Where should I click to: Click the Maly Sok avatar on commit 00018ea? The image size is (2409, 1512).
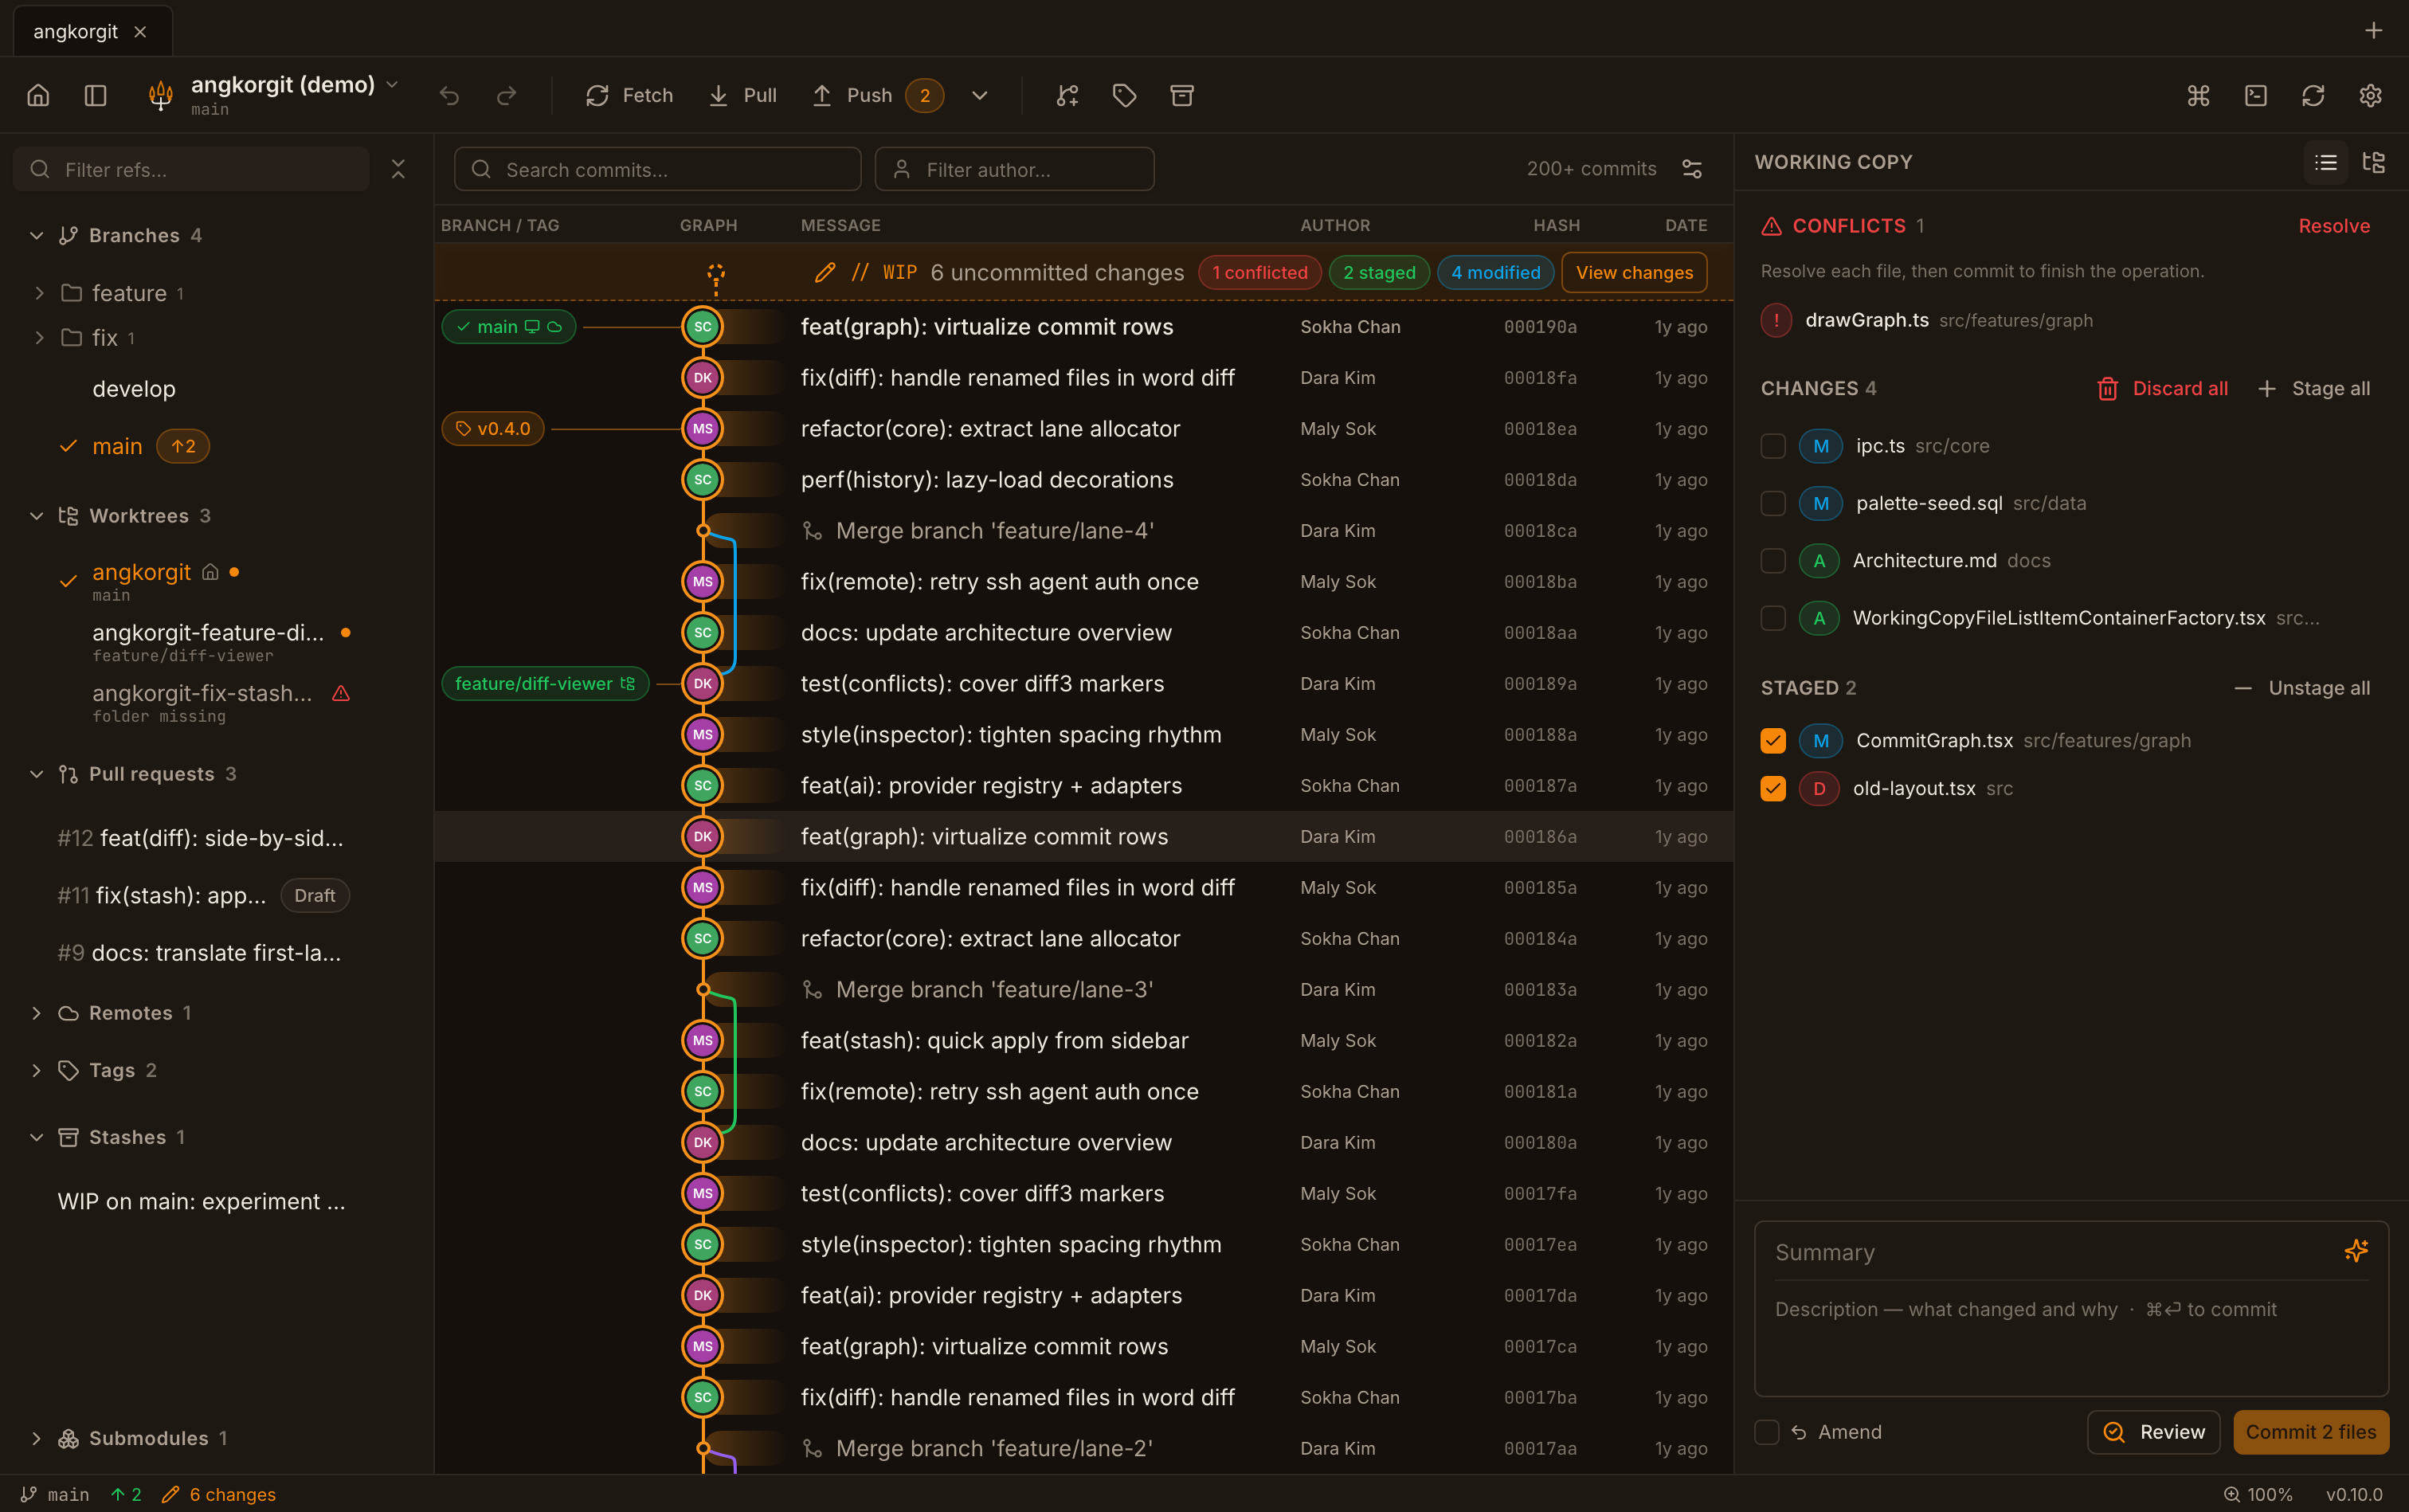click(703, 428)
